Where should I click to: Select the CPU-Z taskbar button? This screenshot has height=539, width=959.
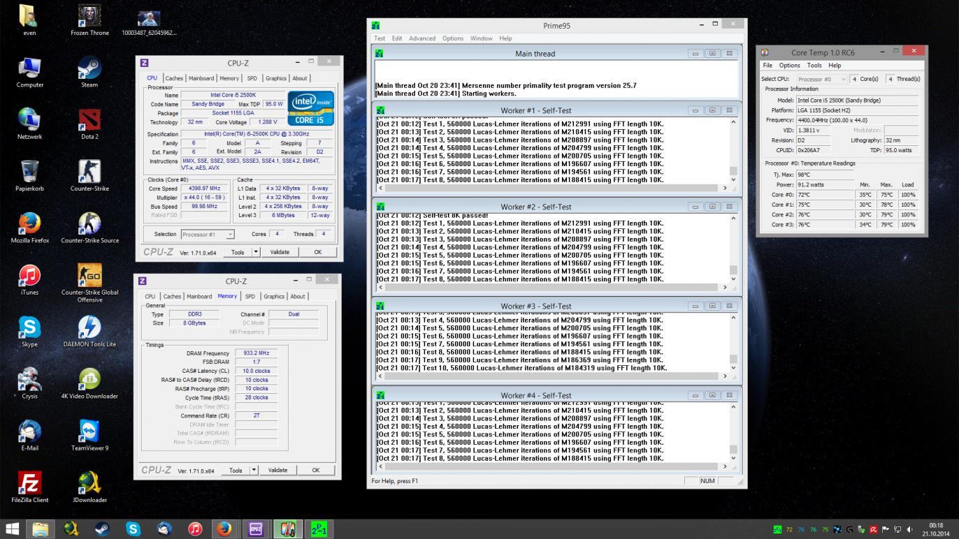pyautogui.click(x=256, y=529)
